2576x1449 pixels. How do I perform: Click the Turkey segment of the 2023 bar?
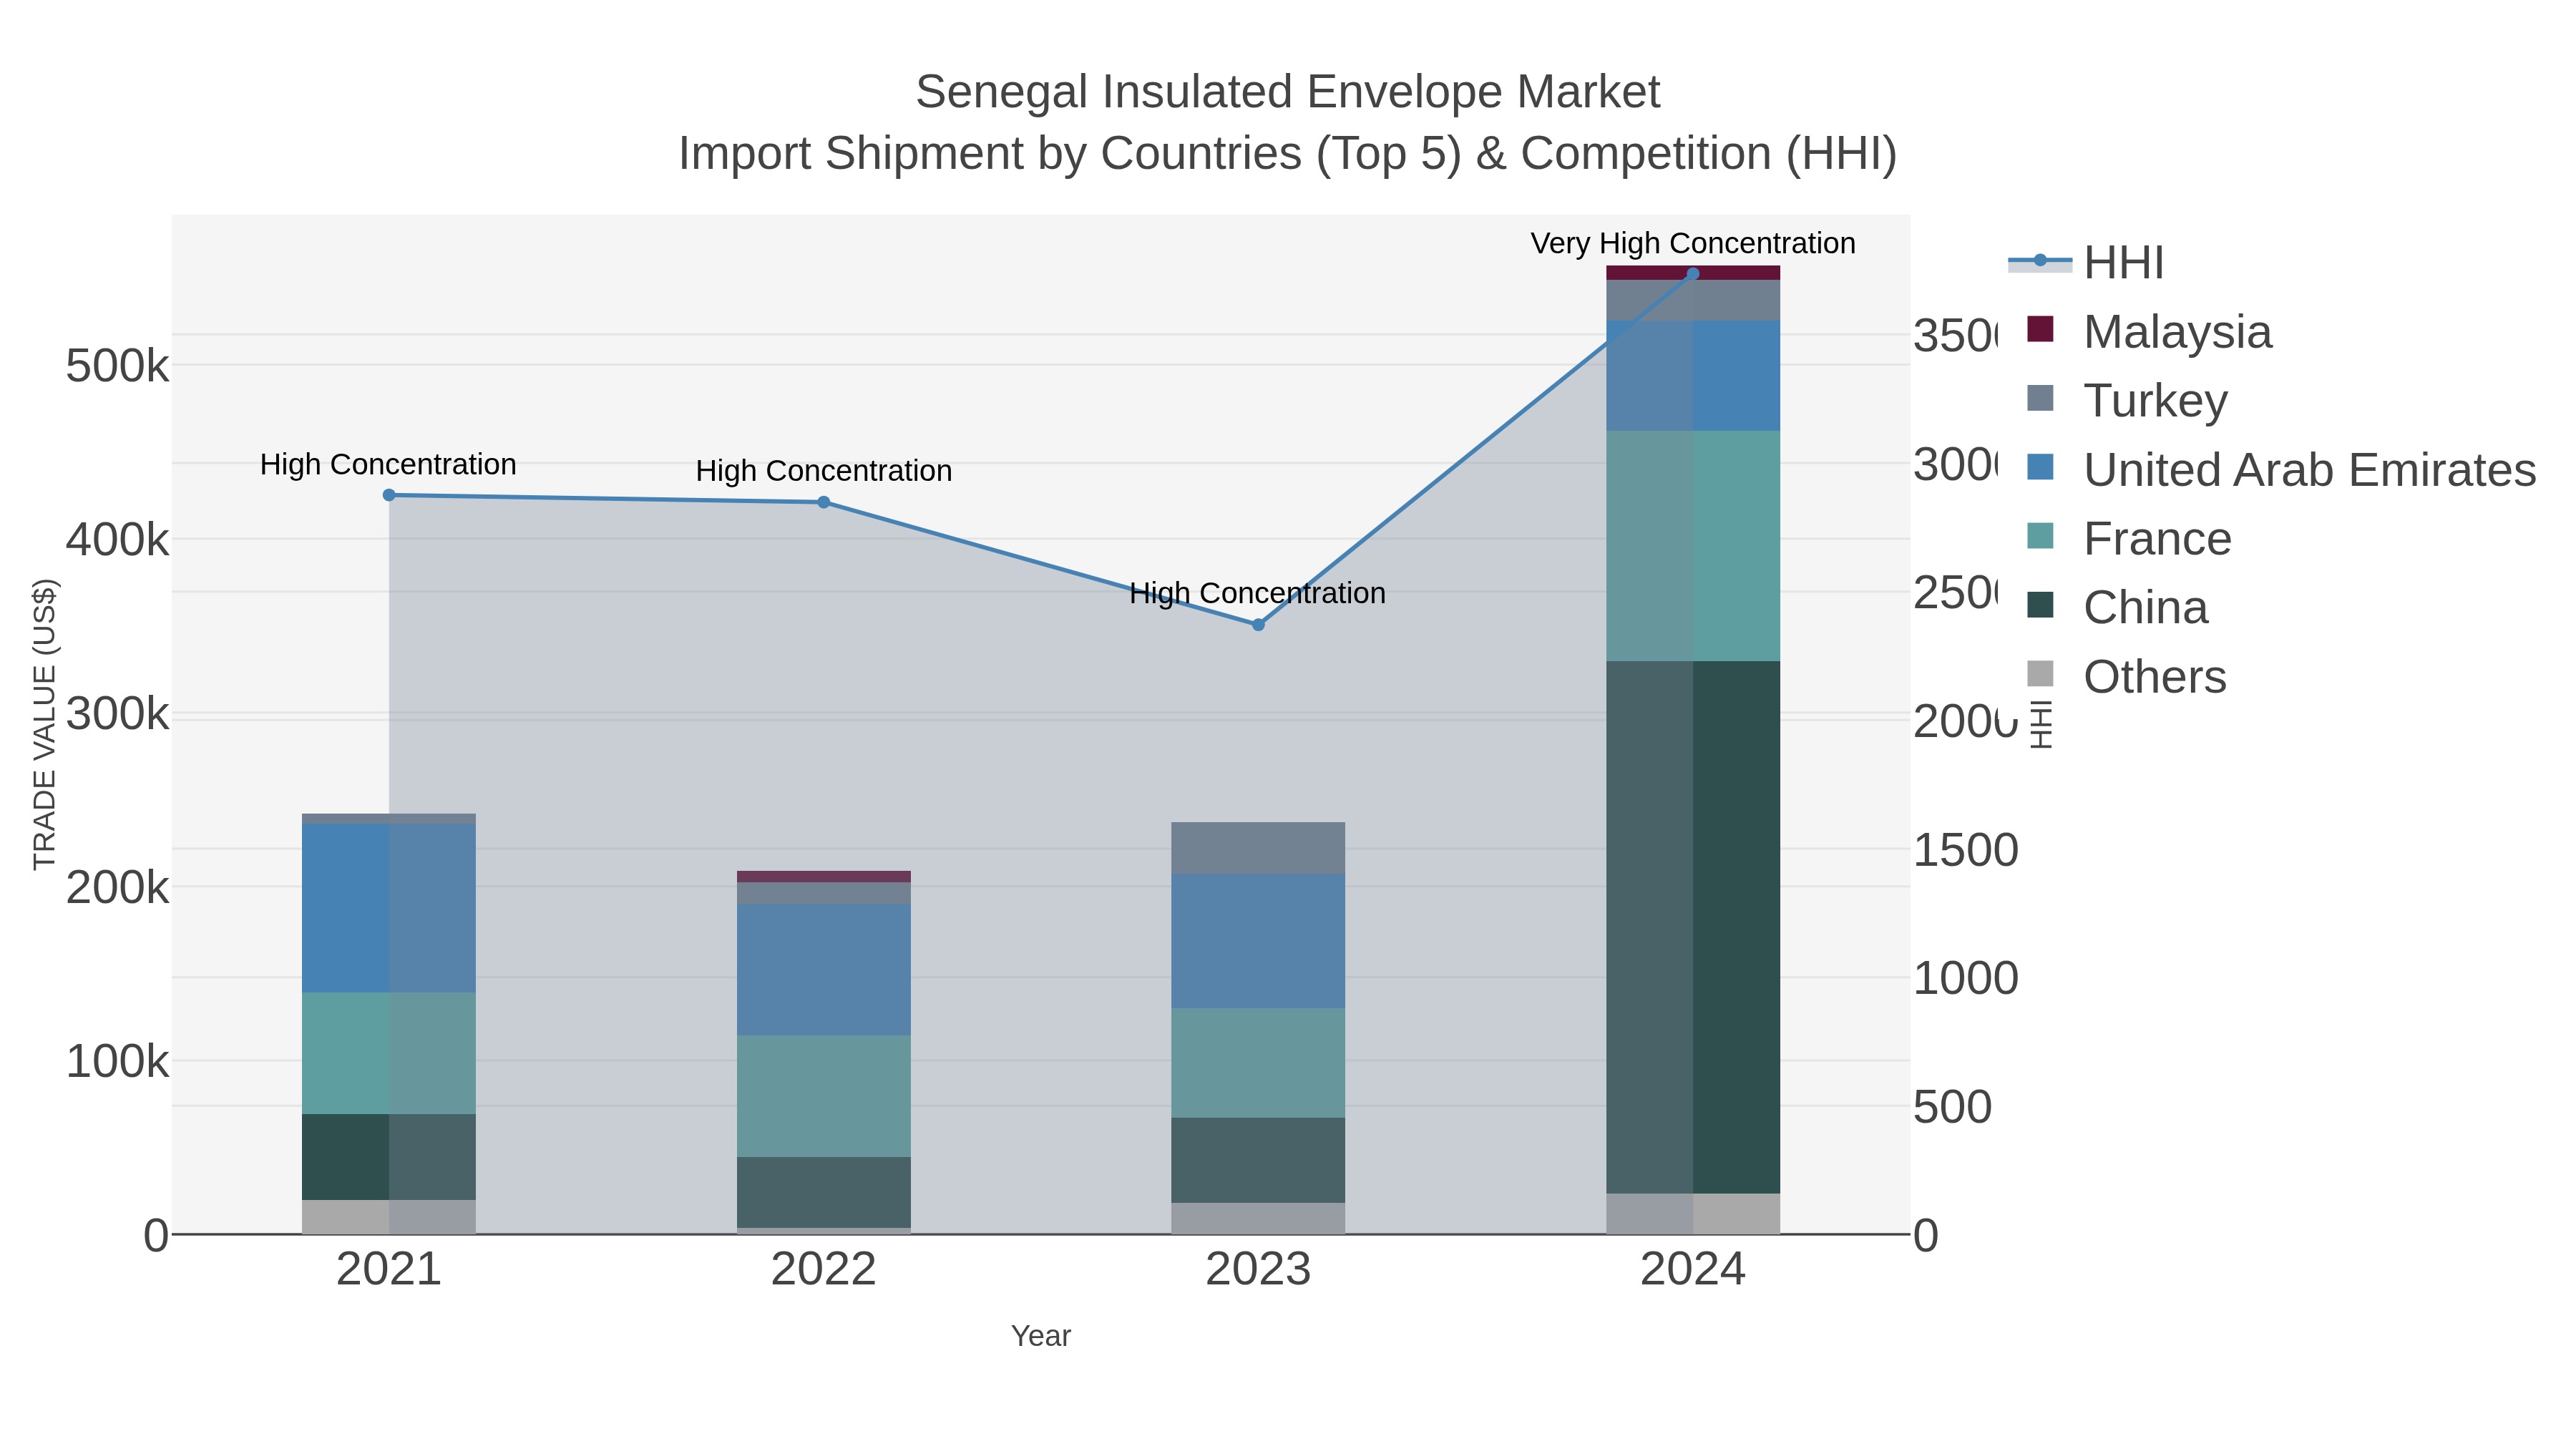1258,848
